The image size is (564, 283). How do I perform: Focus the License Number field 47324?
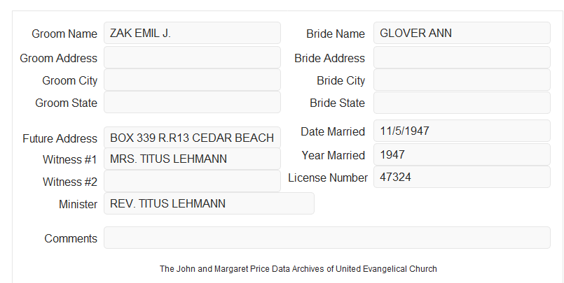pos(462,177)
